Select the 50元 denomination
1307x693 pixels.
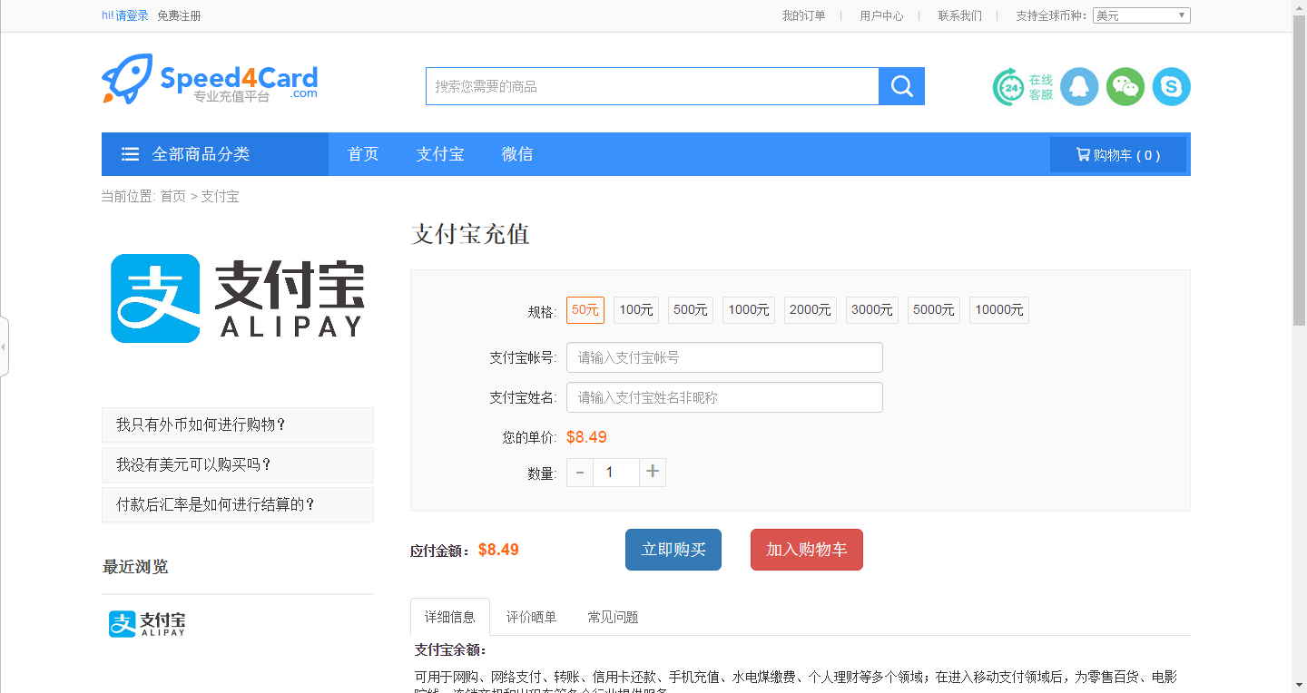tap(585, 310)
